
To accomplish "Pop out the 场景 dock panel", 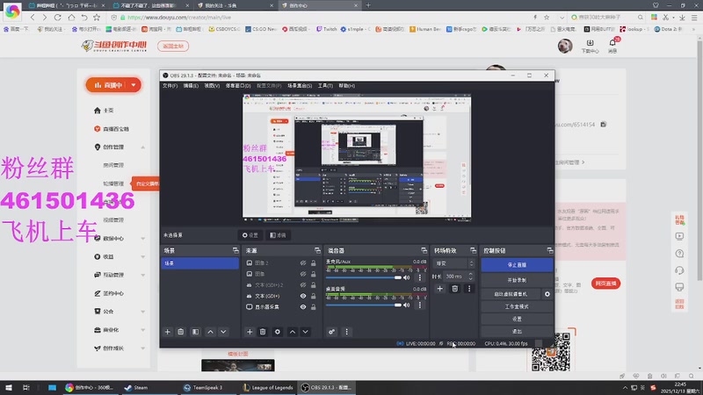I will tap(236, 251).
